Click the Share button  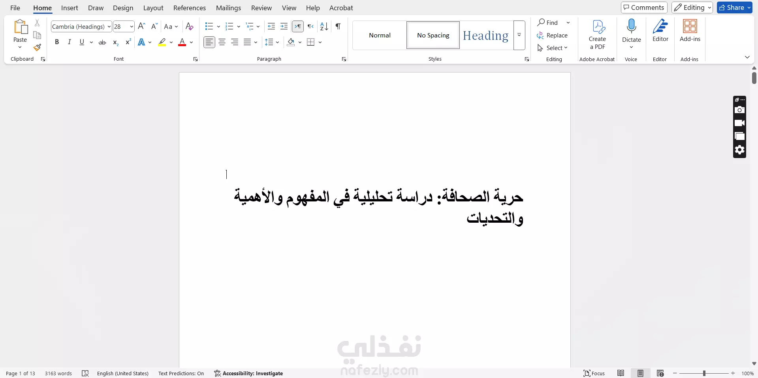coord(735,7)
